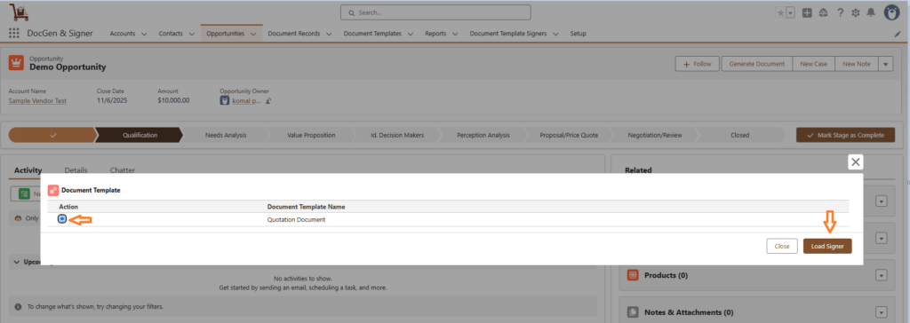This screenshot has height=323, width=910.
Task: Click the Load Signer button
Action: coord(827,247)
